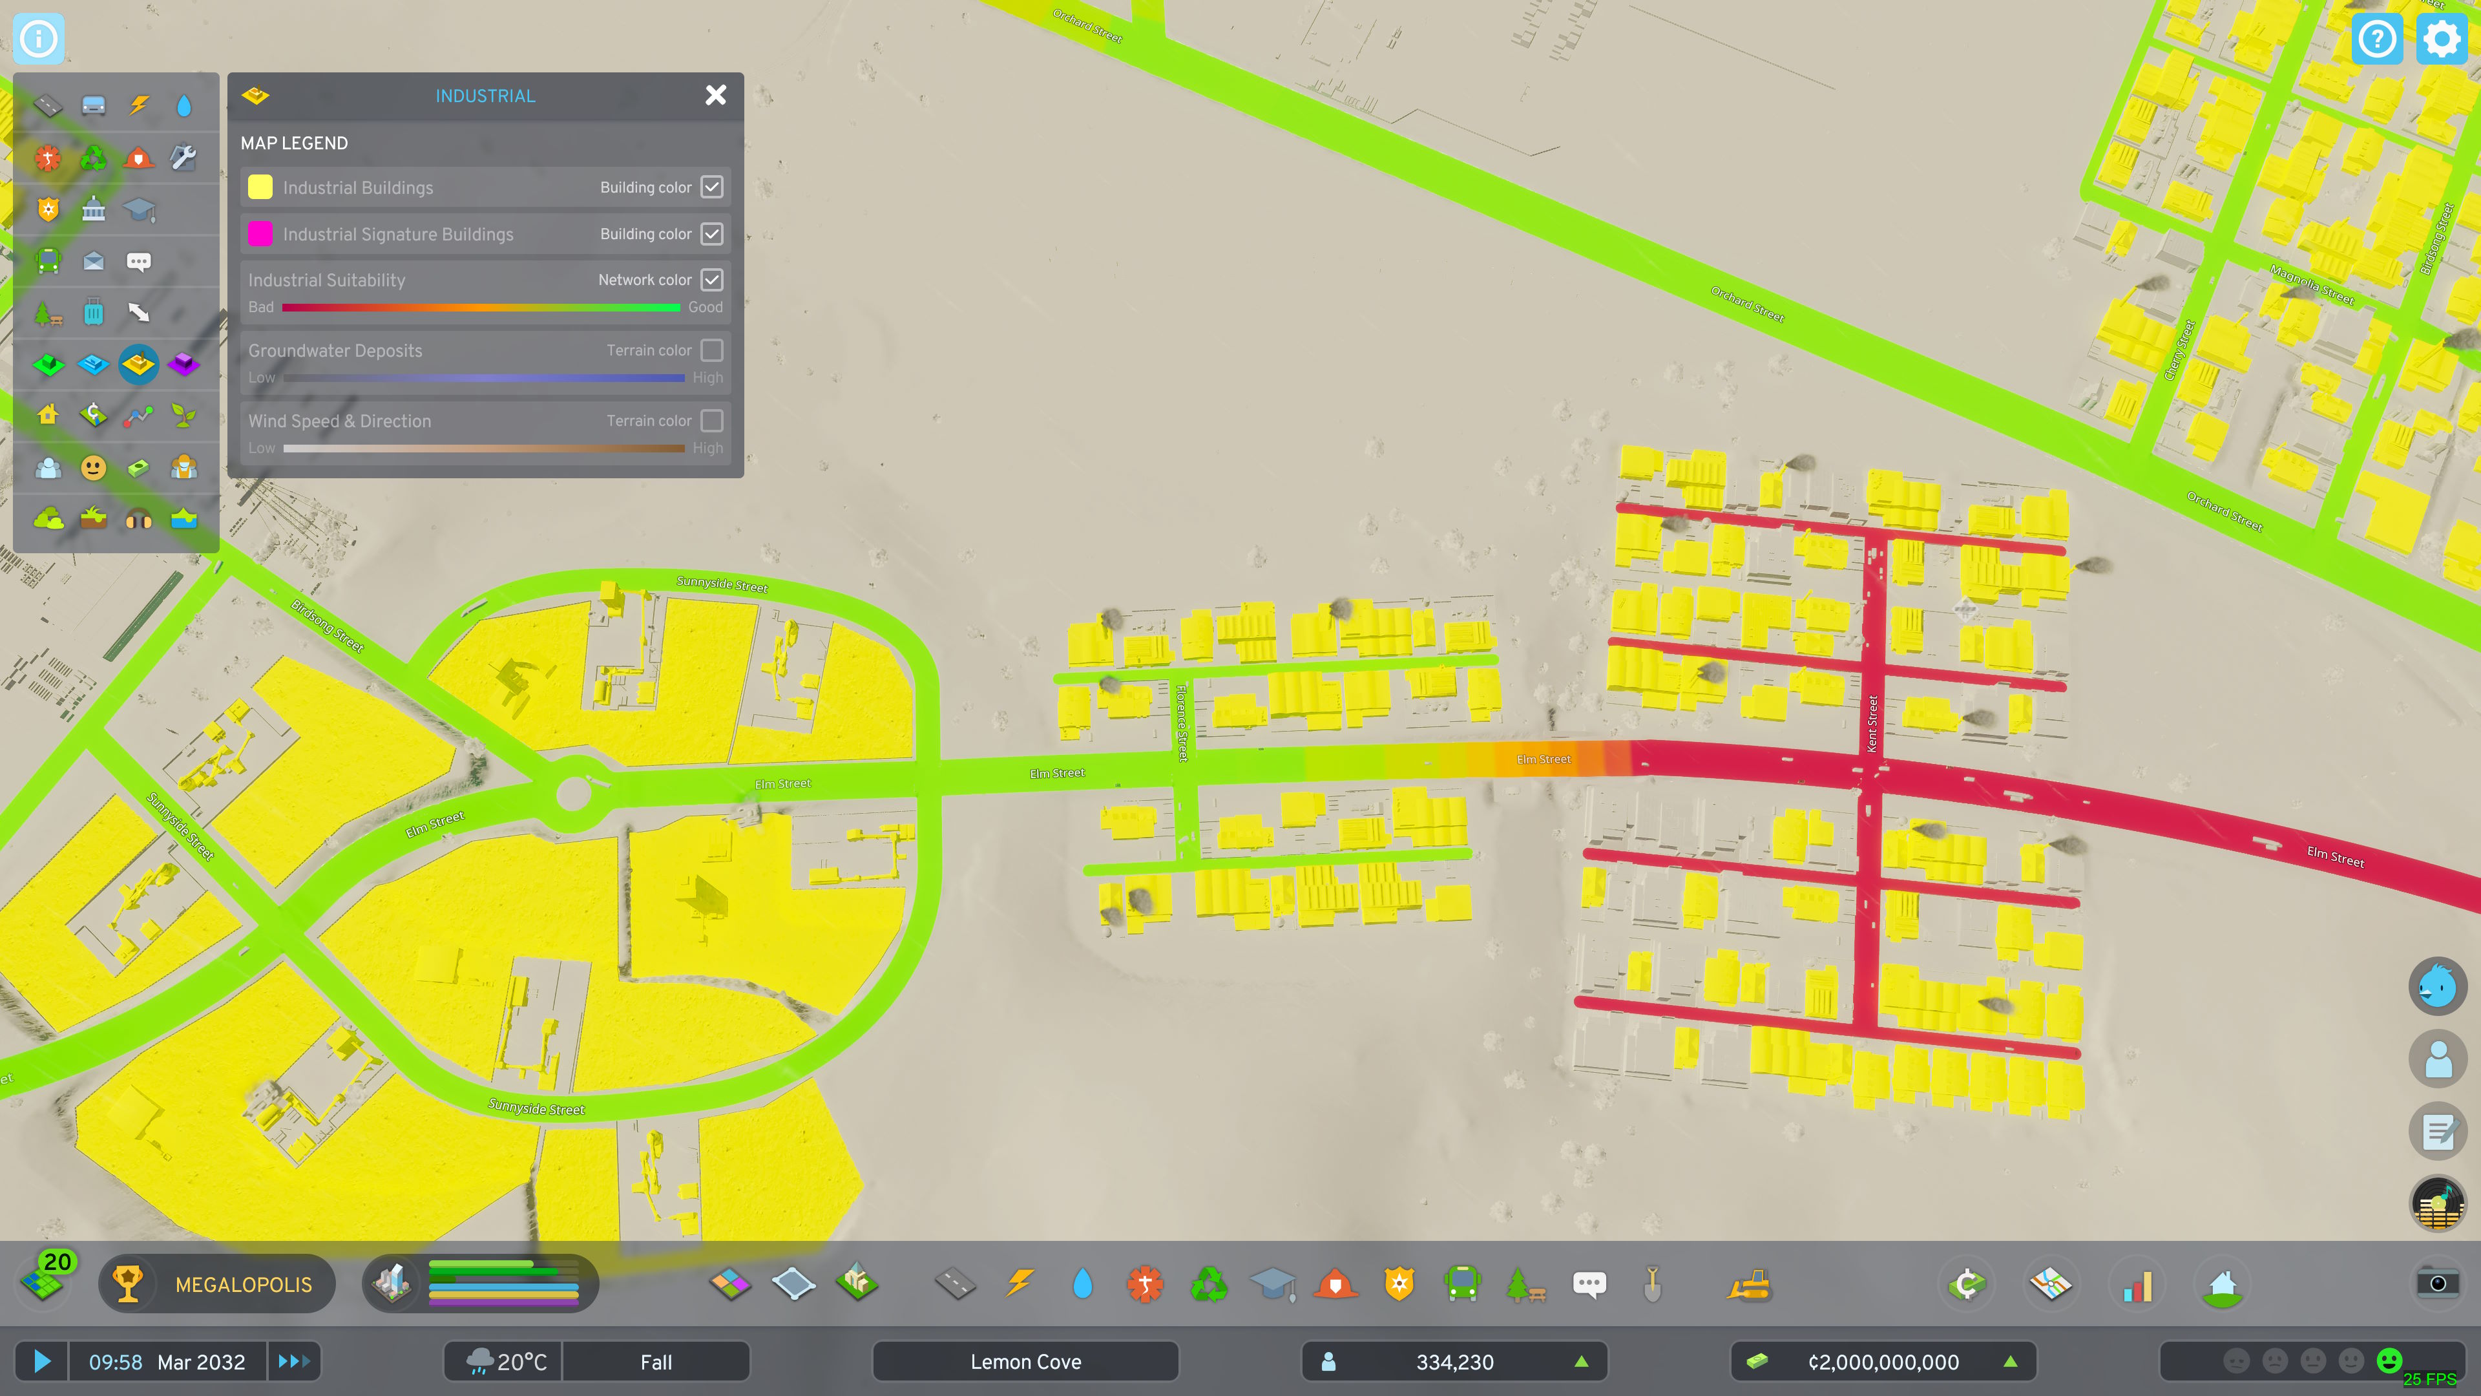Show the Noise Pollution headphones info view
This screenshot has height=1396, width=2481.
(139, 519)
